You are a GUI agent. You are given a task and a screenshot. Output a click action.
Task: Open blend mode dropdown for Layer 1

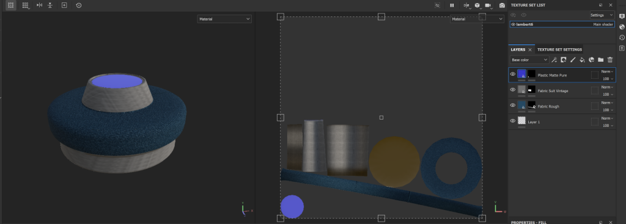pos(607,118)
